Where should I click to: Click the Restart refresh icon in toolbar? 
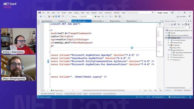tap(110, 16)
